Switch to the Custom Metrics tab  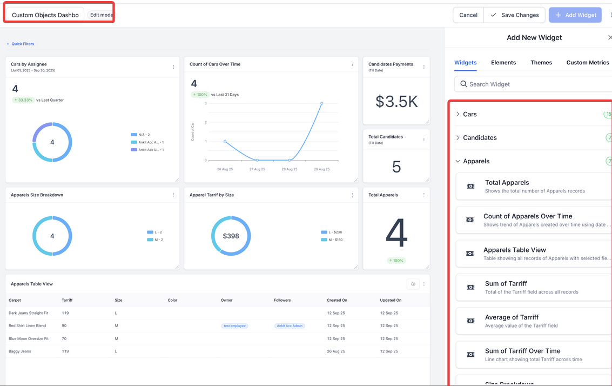tap(587, 62)
